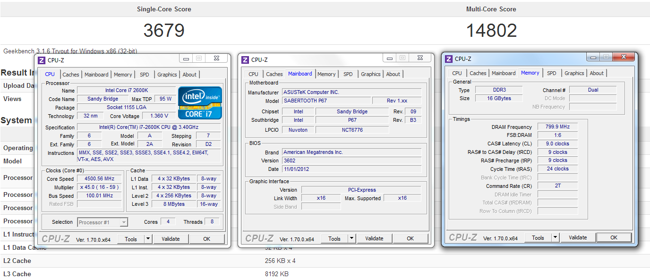Click Tools button in the CPU window
The height and width of the screenshot is (279, 650).
[131, 239]
